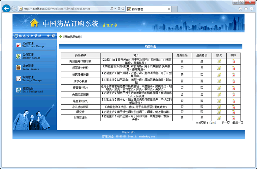This screenshot has height=169, width=257.
Task: Delete the 小儿止咳糖浆 row
Action: (x=233, y=107)
